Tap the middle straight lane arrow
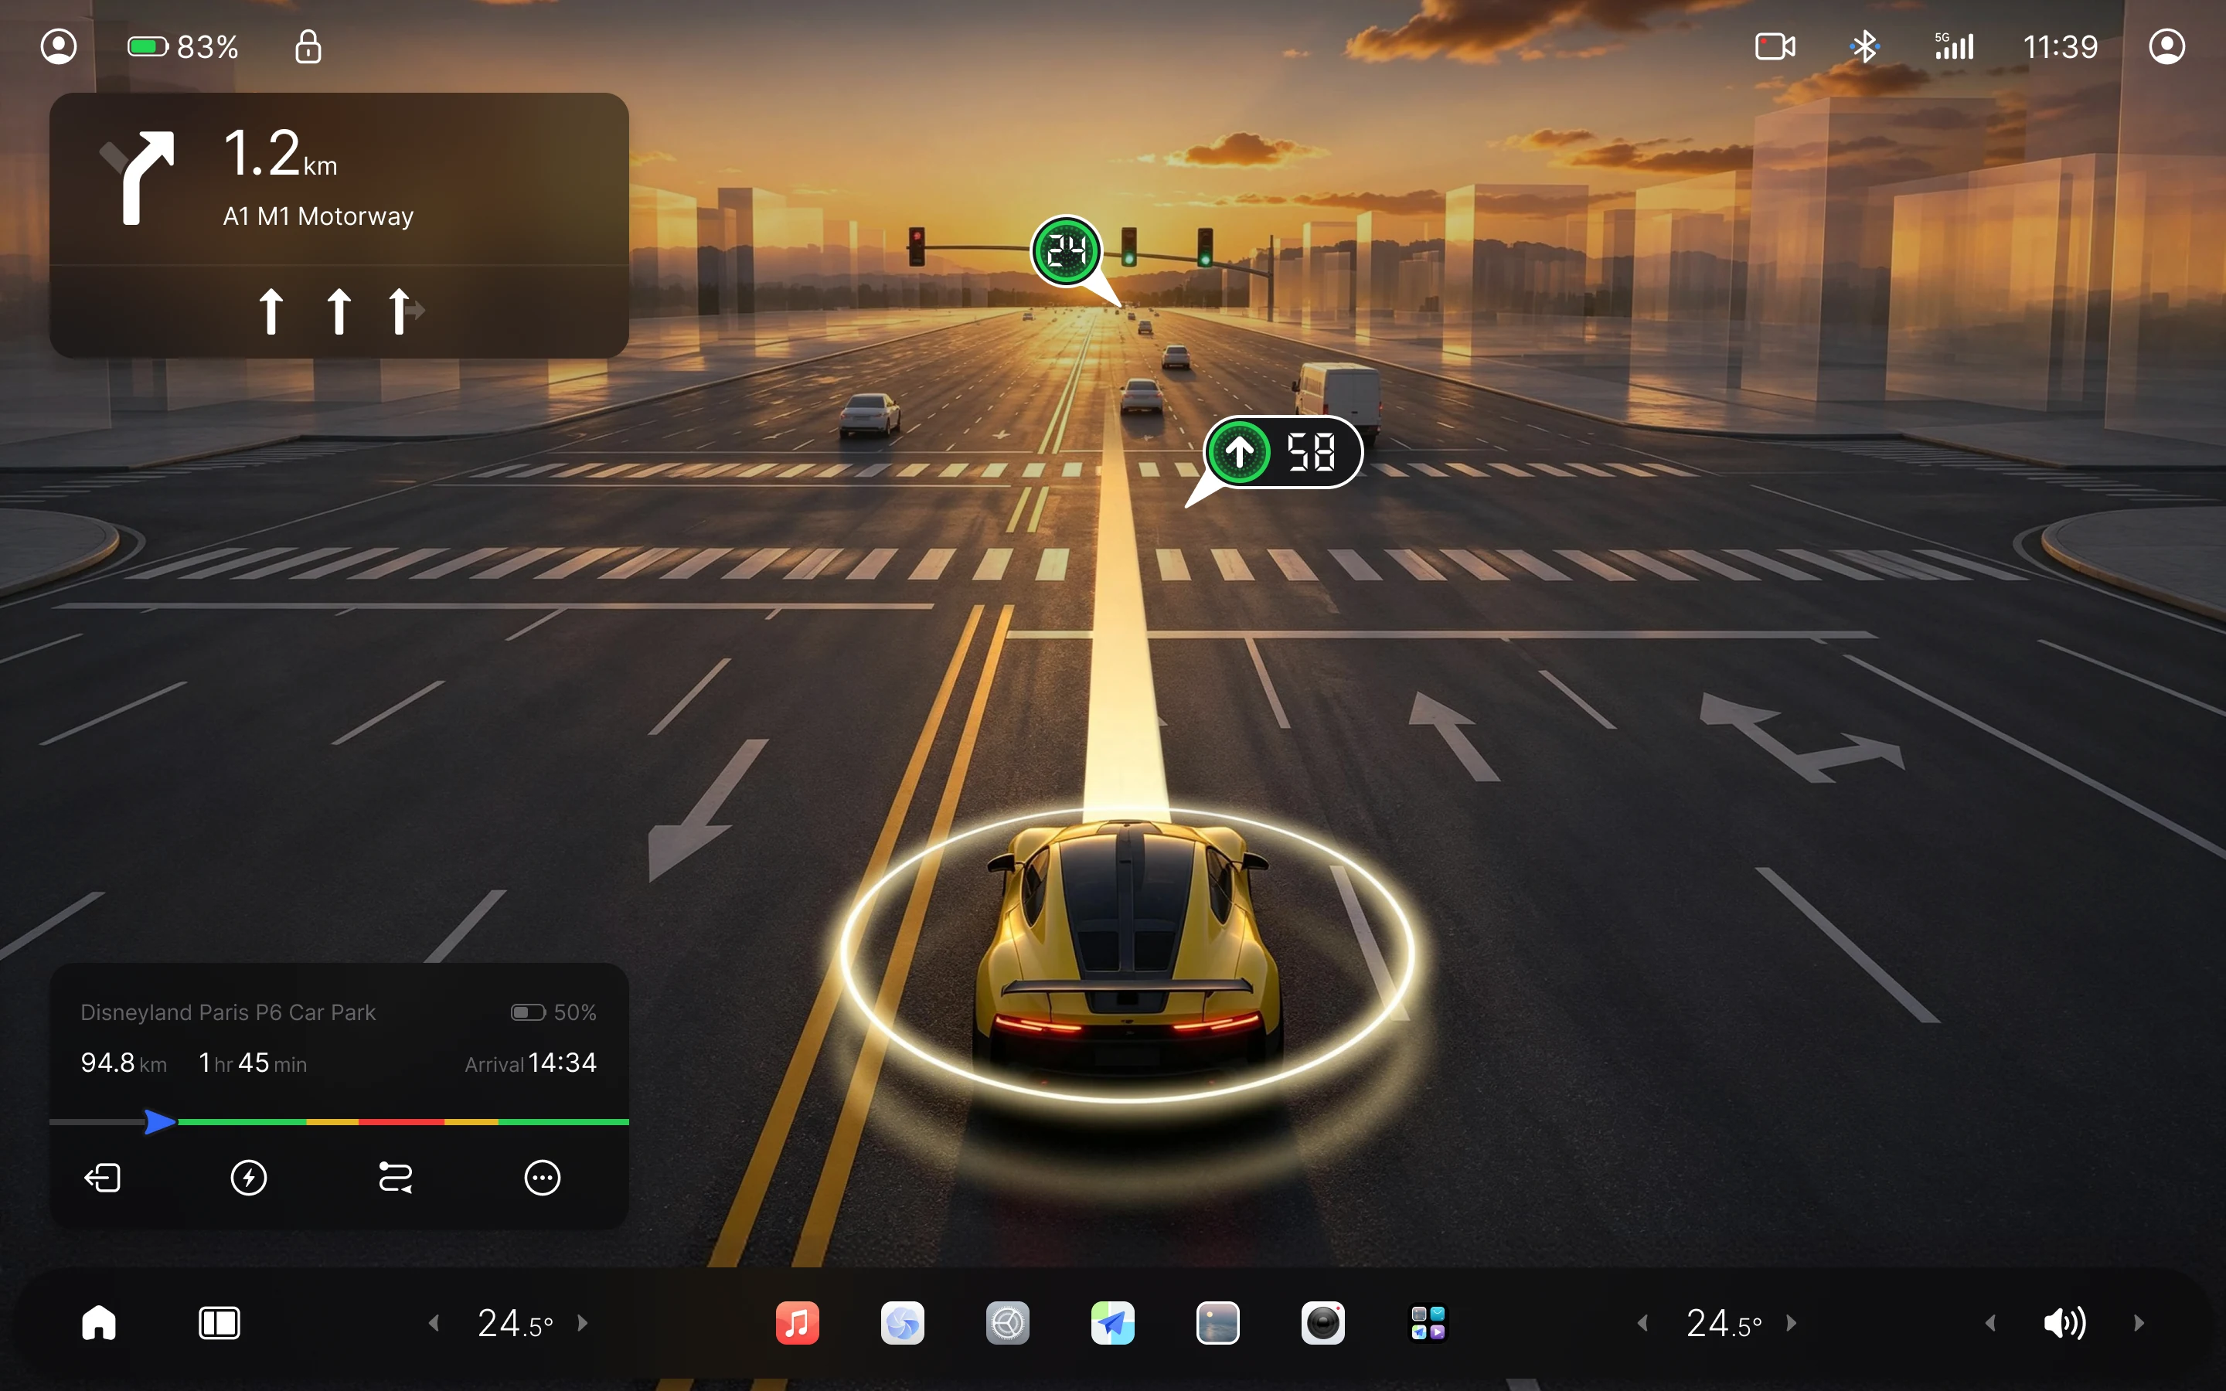The image size is (2226, 1391). coord(339,311)
